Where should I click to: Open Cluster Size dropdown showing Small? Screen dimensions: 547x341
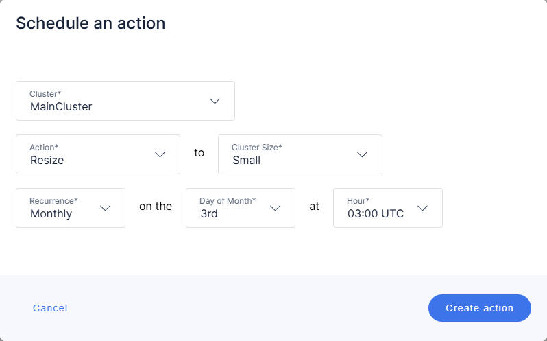click(300, 154)
